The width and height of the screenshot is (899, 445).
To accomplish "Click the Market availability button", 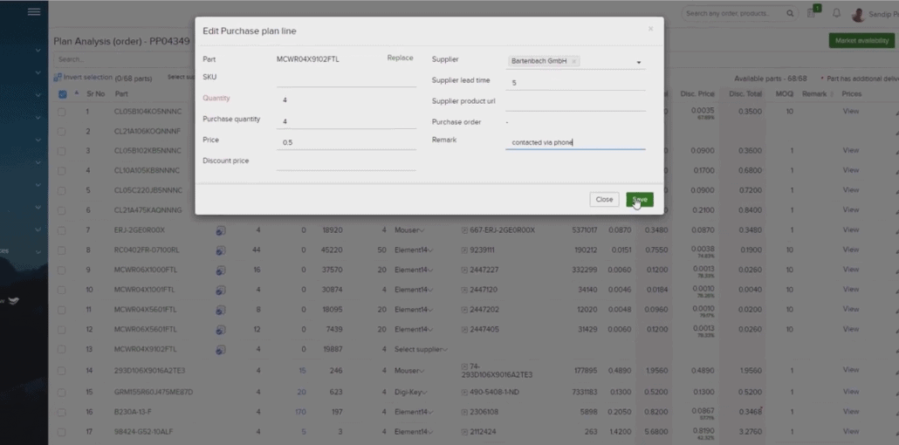I will click(x=861, y=41).
